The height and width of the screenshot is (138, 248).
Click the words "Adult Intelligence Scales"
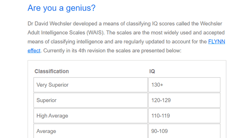coord(56,33)
